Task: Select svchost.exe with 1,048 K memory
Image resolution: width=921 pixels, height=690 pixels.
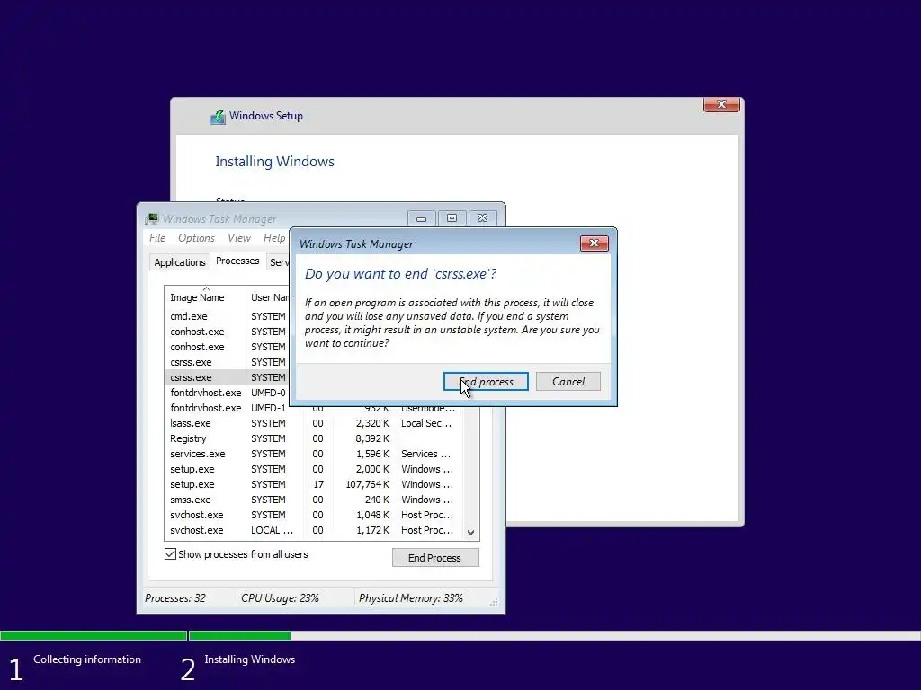Action: pyautogui.click(x=314, y=515)
